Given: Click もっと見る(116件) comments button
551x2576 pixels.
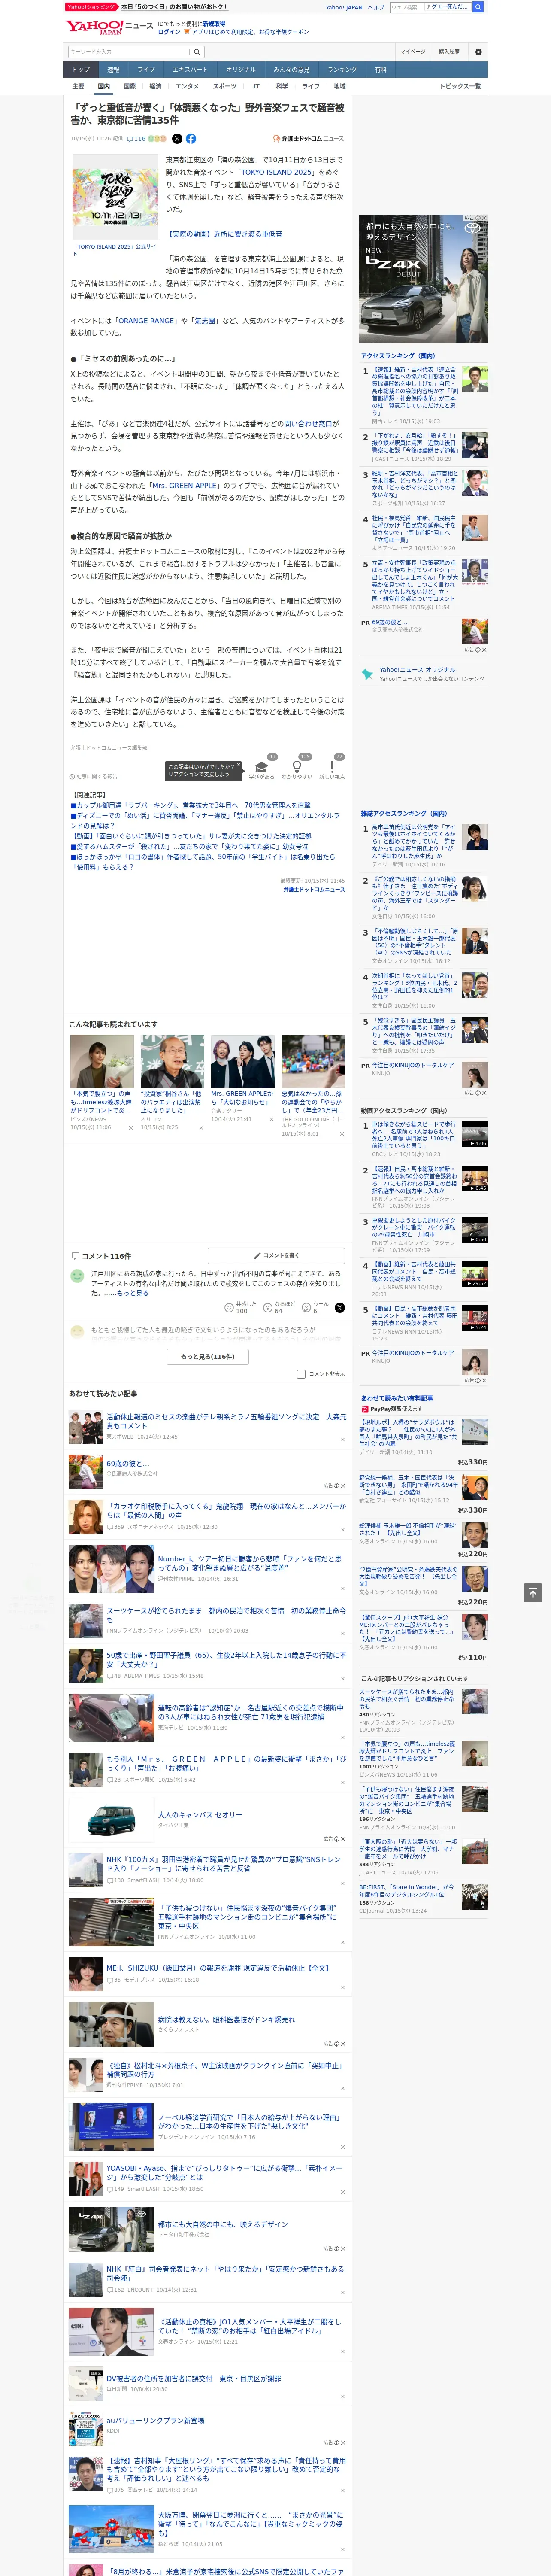Looking at the screenshot, I should pos(207,1357).
